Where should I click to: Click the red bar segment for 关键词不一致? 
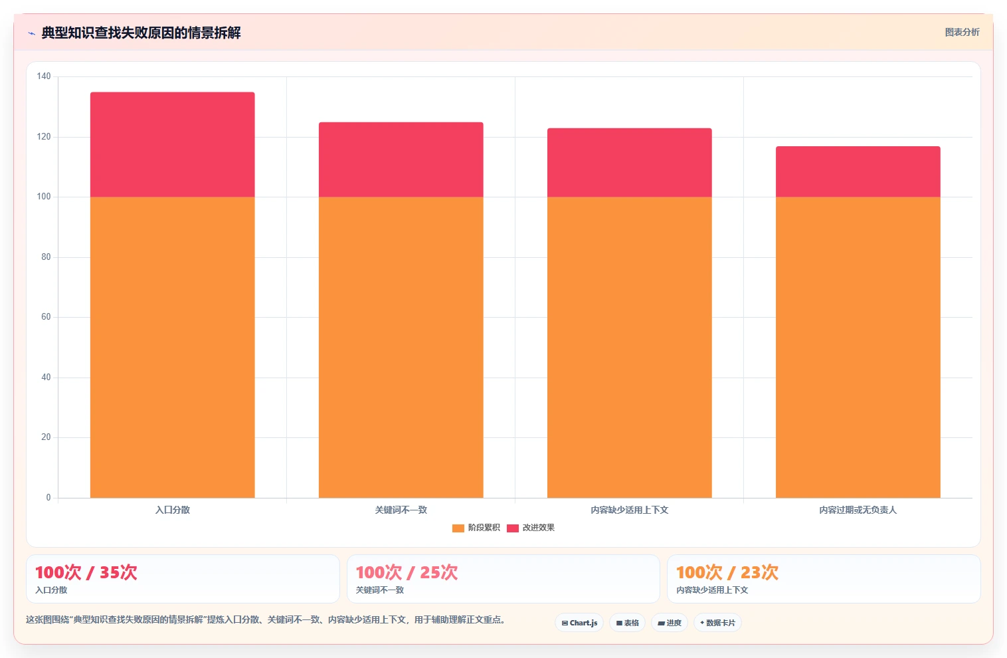tap(401, 160)
